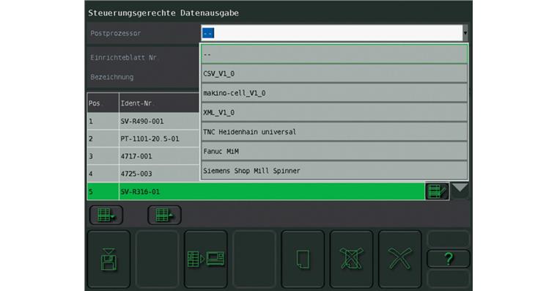
Task: Click the Postprozessor input field
Action: tap(332, 34)
